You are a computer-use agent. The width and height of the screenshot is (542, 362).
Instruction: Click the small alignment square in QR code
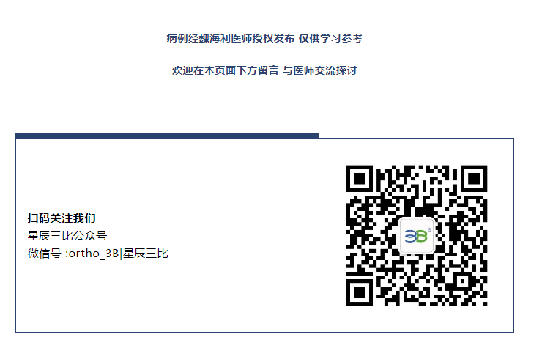click(x=462, y=281)
